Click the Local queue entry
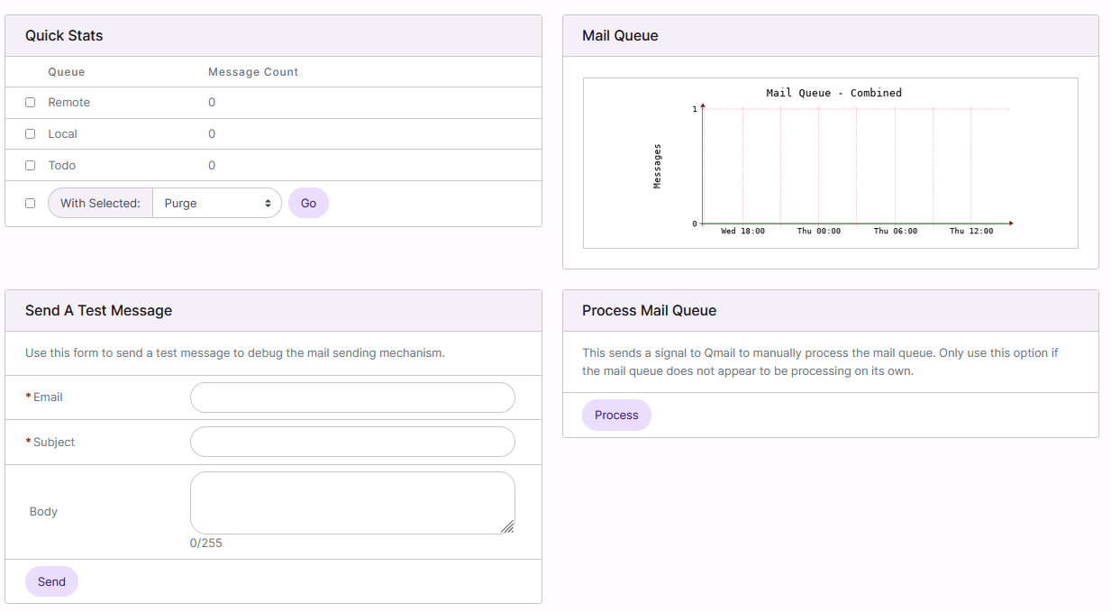 [60, 133]
